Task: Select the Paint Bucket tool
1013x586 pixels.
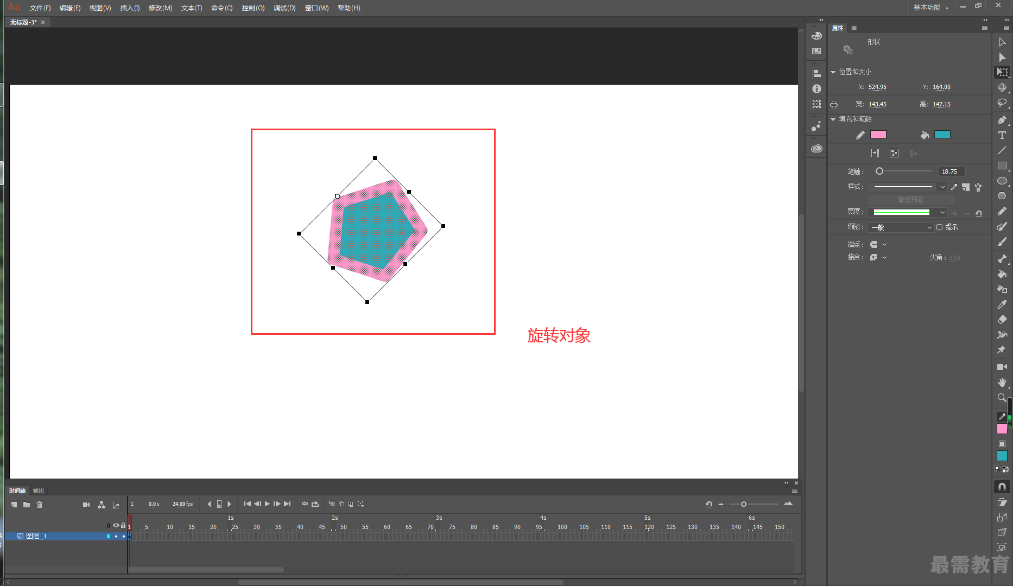Action: click(x=1002, y=274)
